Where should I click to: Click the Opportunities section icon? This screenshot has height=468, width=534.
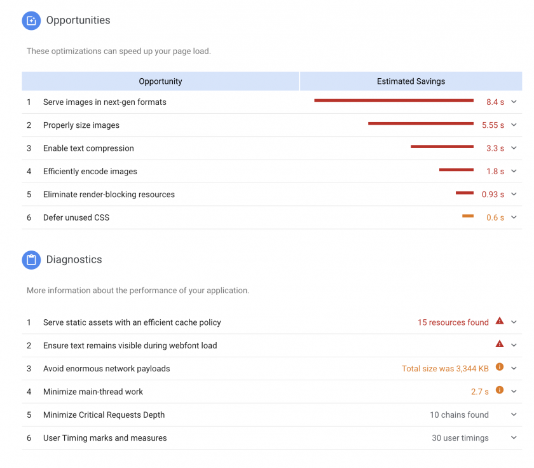tap(31, 21)
